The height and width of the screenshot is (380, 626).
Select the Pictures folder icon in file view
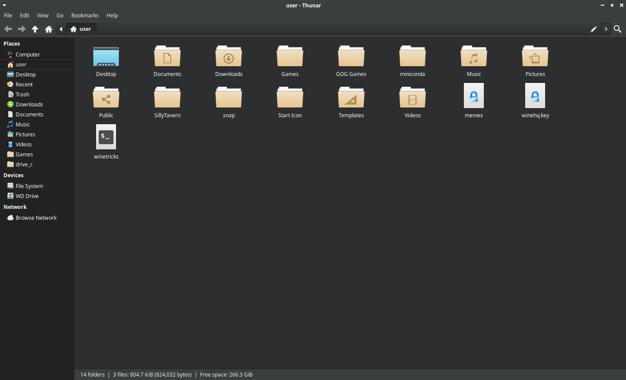(x=535, y=57)
